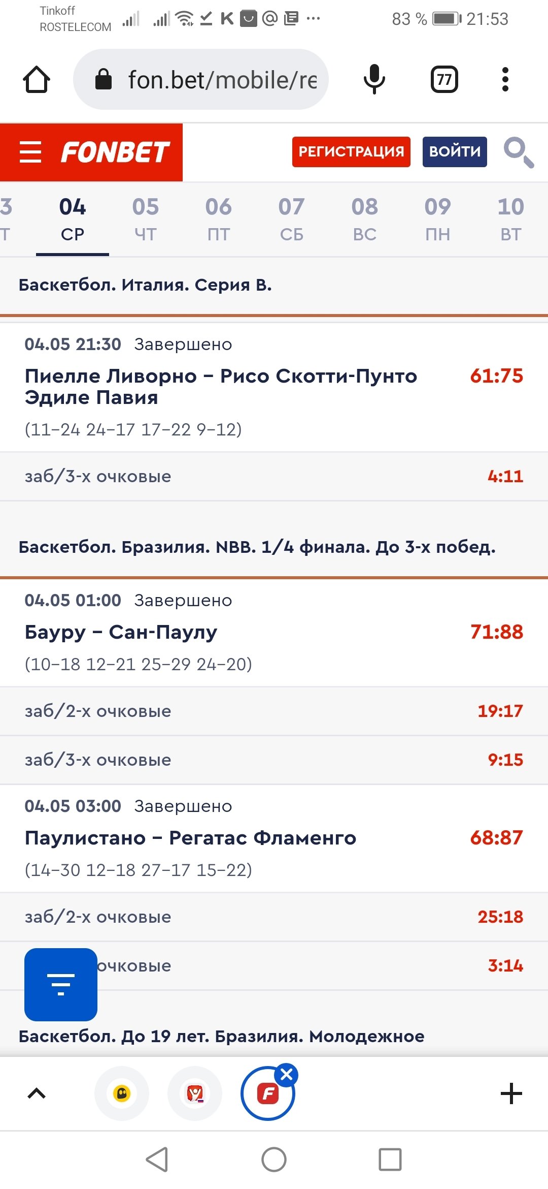Add a new tab with the plus

coord(511,1093)
